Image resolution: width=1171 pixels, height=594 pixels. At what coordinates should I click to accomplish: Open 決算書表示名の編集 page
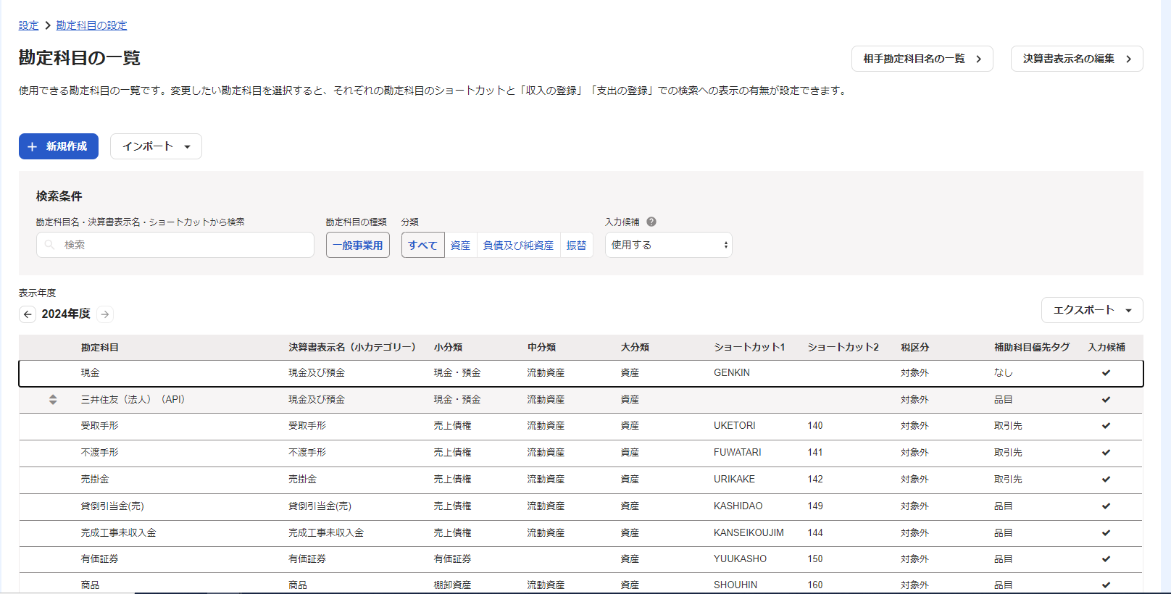(x=1077, y=59)
